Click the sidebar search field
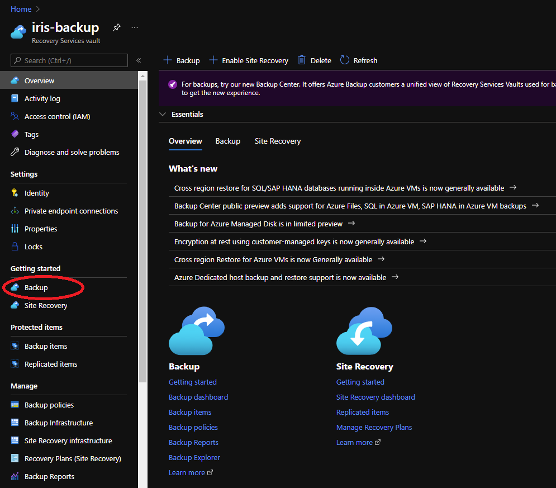 pyautogui.click(x=69, y=60)
